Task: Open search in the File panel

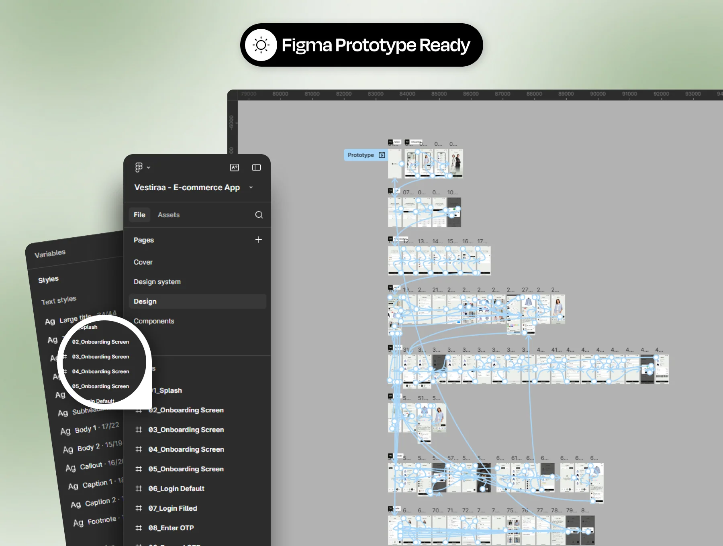Action: click(x=259, y=215)
